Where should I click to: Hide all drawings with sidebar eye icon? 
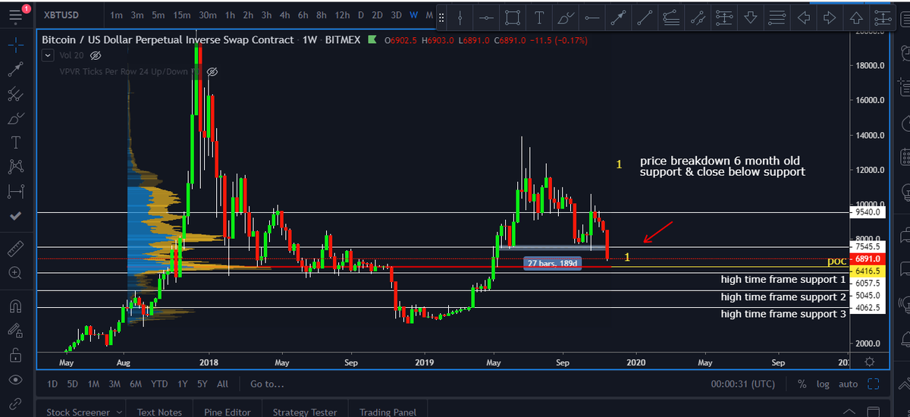tap(16, 380)
